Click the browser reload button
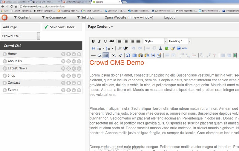Viewport: 239px width, 151px height. coord(12,7)
